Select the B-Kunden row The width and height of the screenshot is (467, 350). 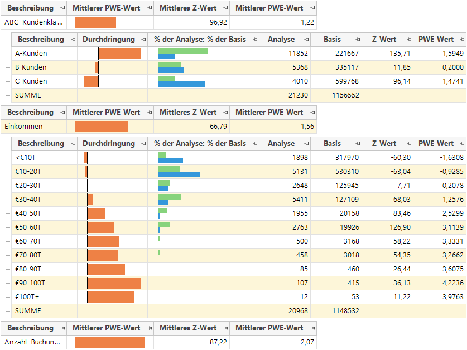pyautogui.click(x=239, y=67)
